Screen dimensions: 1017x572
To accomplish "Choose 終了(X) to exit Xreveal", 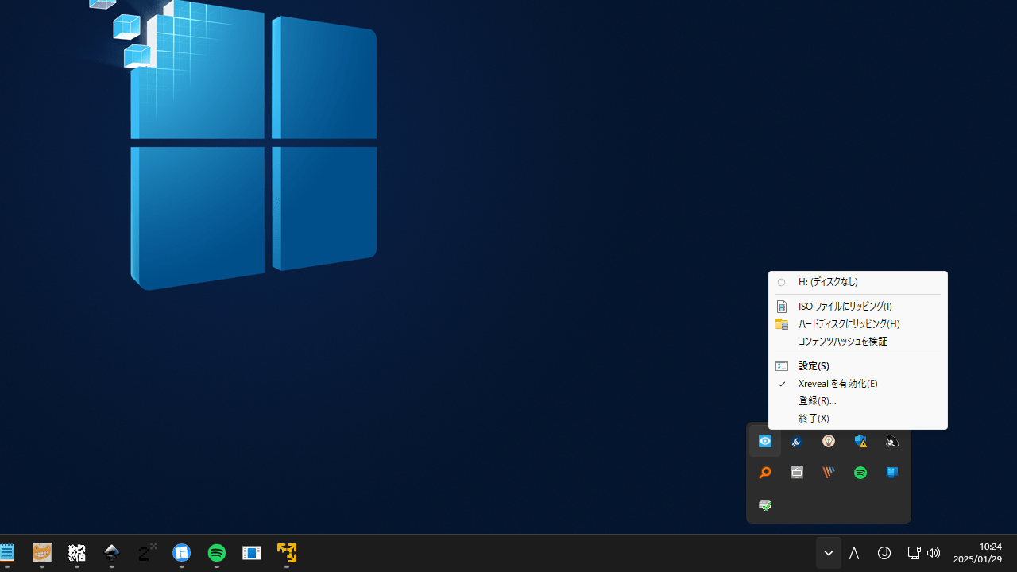I will pos(858,419).
